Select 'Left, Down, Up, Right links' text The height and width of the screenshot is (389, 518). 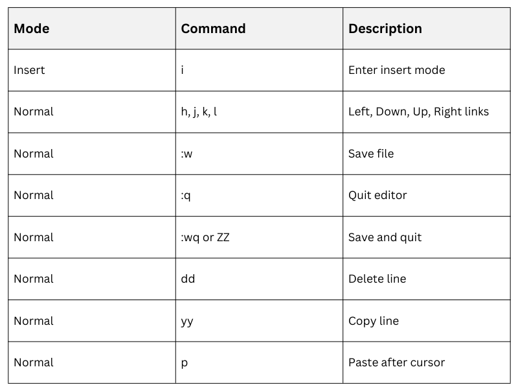[x=418, y=112]
